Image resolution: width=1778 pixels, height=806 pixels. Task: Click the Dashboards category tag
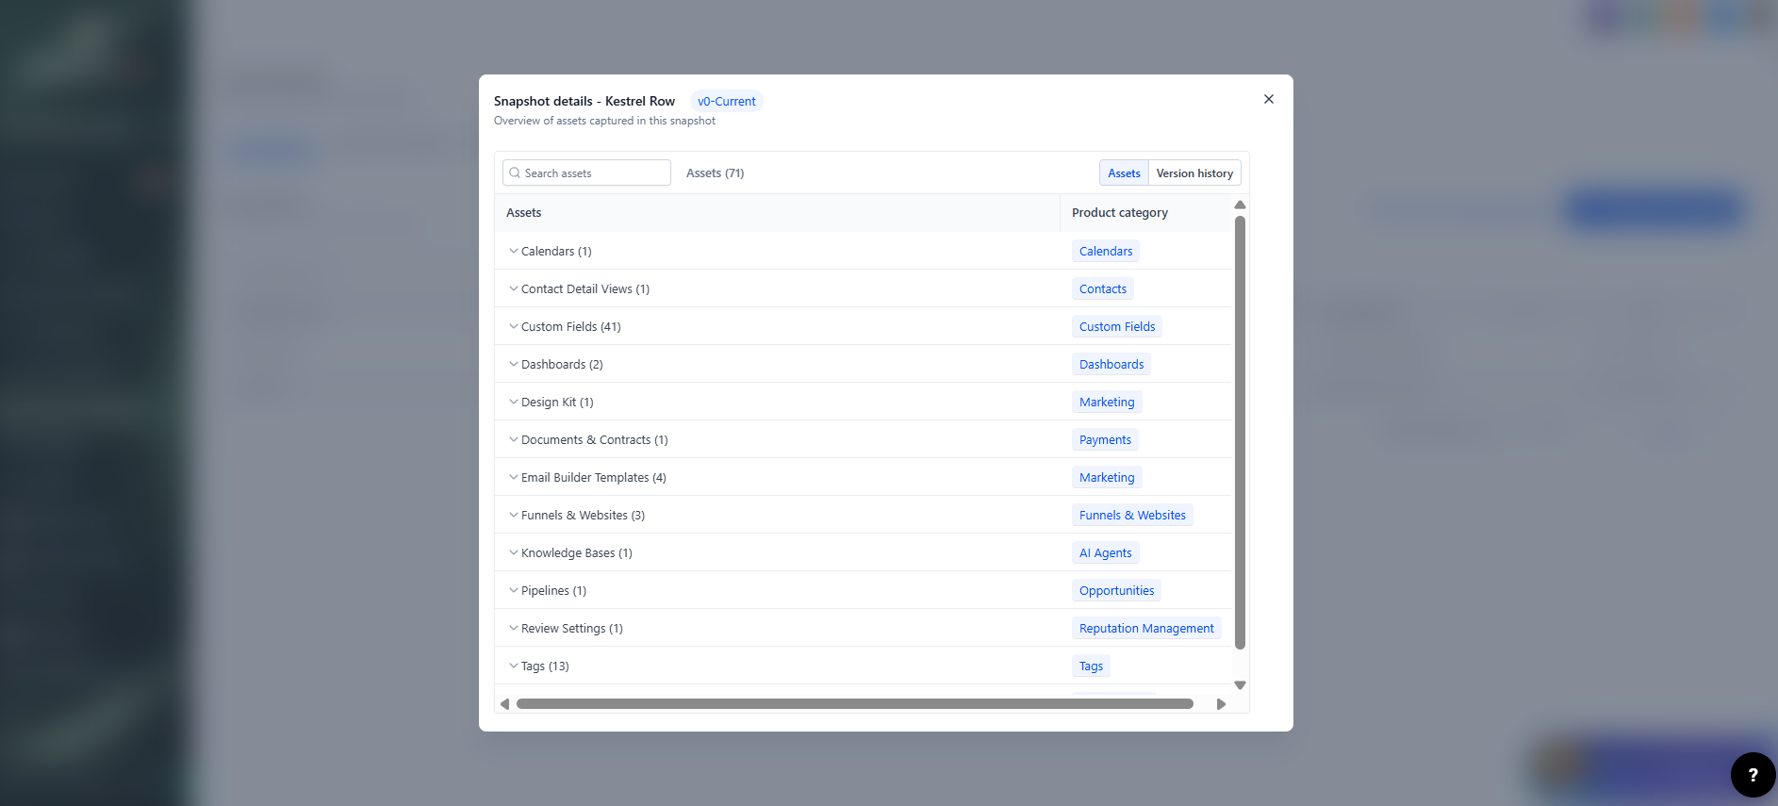click(1111, 364)
